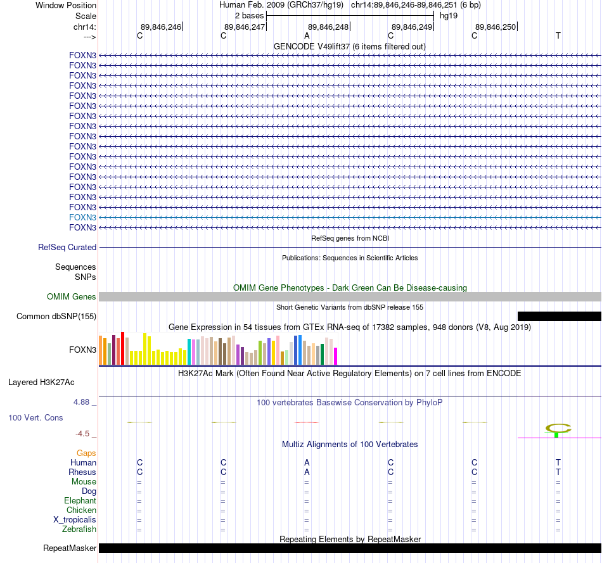Click the black RepeatMasker element bar
602x563 pixels.
click(350, 548)
